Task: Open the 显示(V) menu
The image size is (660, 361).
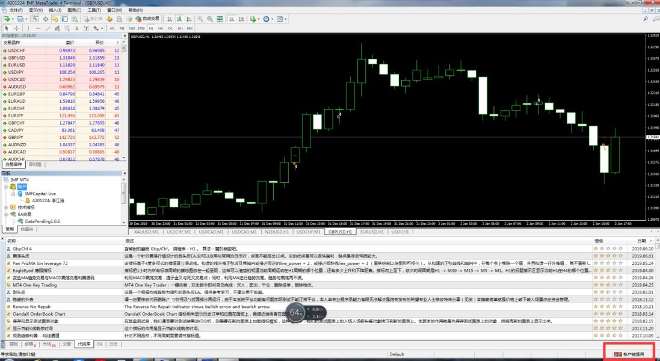Action: pyautogui.click(x=35, y=10)
